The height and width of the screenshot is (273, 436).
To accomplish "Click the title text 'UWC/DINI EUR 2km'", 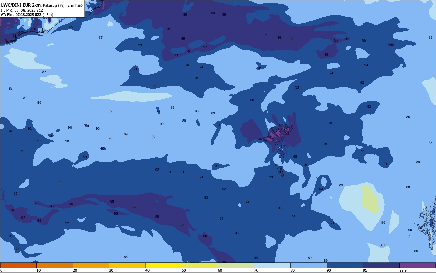I will point(21,5).
